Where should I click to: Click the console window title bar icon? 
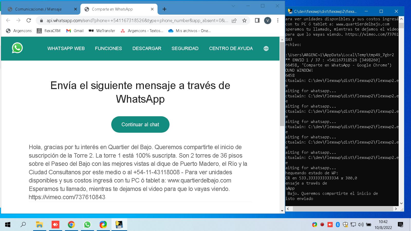point(290,11)
